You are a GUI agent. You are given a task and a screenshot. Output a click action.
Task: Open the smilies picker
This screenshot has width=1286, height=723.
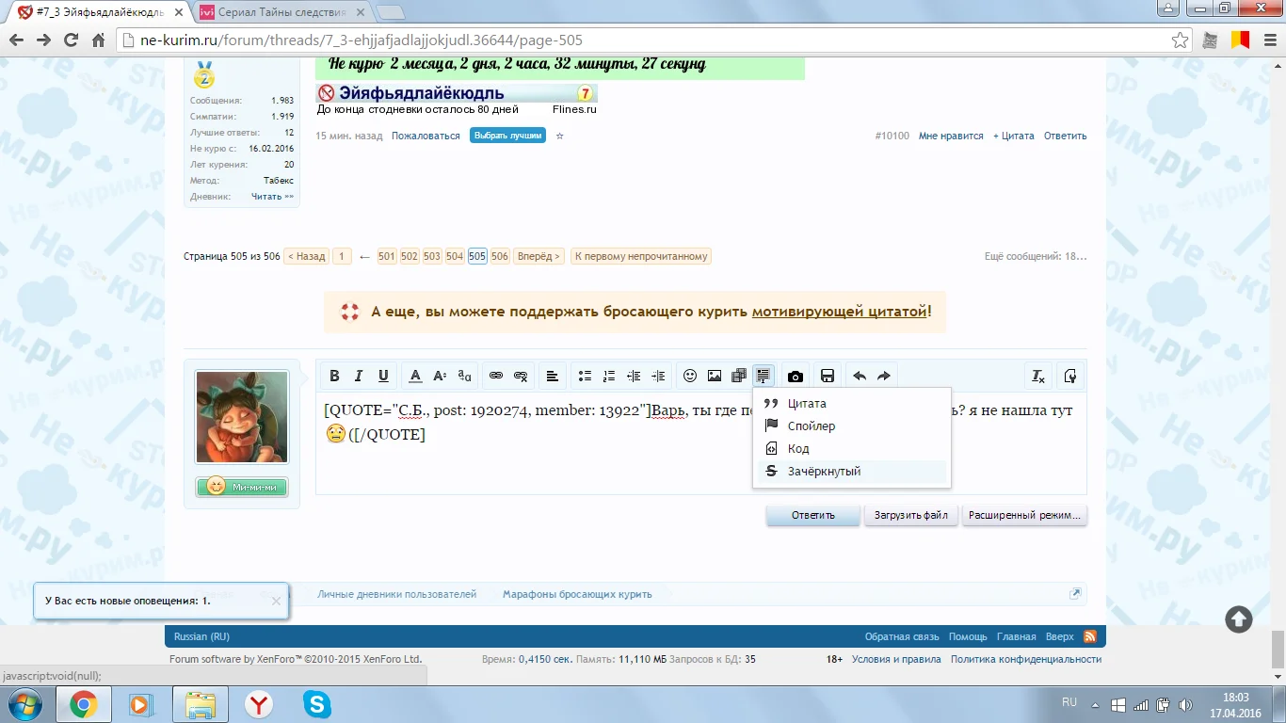[x=690, y=377]
